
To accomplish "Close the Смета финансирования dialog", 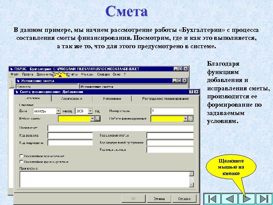I will pyautogui.click(x=196, y=92).
